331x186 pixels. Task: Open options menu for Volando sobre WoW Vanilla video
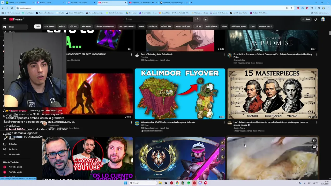tap(224, 122)
